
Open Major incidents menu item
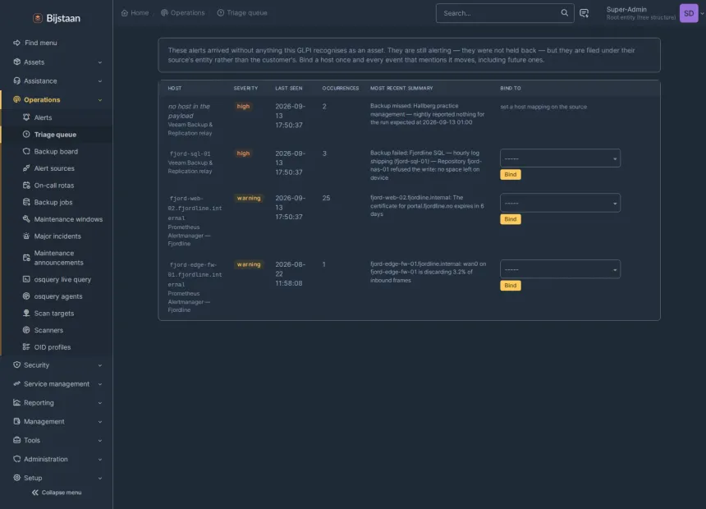pyautogui.click(x=57, y=236)
